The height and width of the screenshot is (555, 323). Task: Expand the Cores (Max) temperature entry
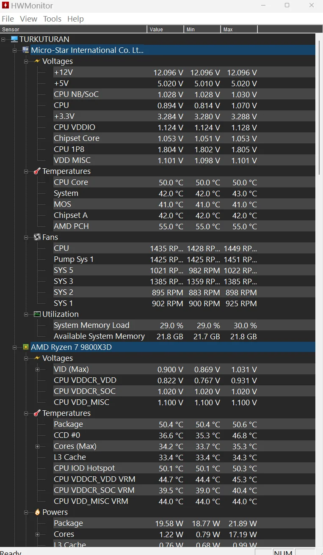coord(37,446)
